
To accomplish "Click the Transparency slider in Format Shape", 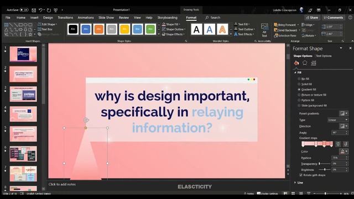I will pyautogui.click(x=325, y=164).
